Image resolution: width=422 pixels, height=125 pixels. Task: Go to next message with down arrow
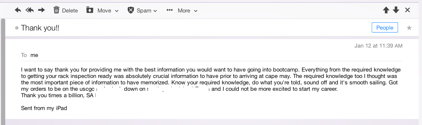click(396, 10)
